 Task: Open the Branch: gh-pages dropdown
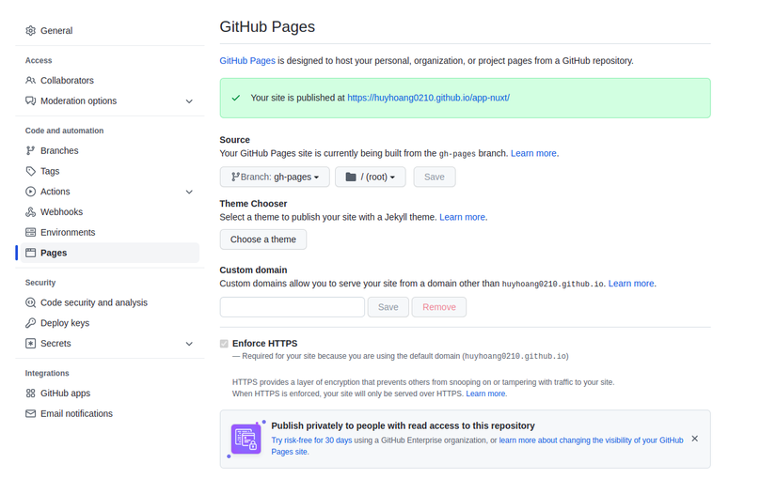click(275, 177)
